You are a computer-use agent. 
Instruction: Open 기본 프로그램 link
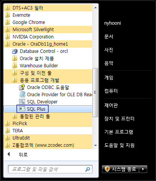119,132
